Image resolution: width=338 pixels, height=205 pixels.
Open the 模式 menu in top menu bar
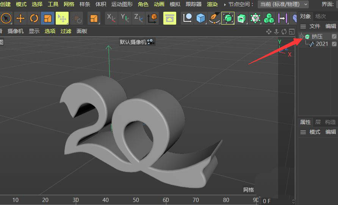(x=21, y=4)
